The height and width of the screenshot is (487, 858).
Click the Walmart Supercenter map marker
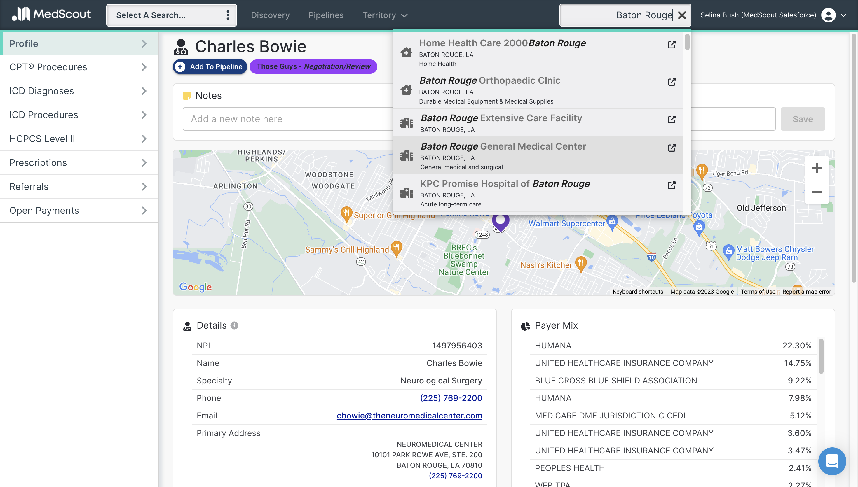tap(612, 223)
